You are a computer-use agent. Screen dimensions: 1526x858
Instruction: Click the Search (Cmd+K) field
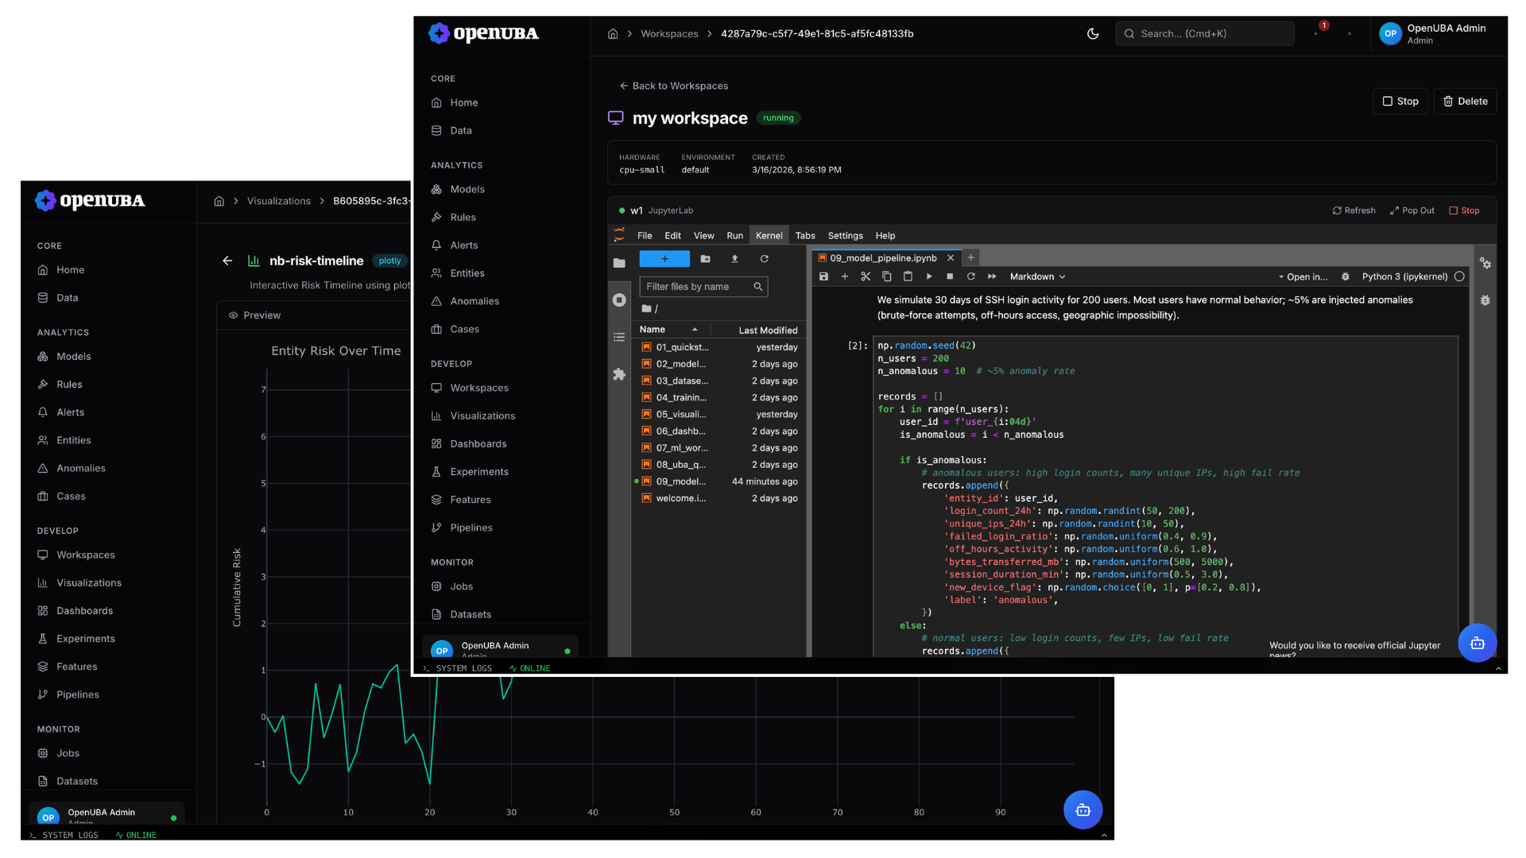(x=1205, y=33)
